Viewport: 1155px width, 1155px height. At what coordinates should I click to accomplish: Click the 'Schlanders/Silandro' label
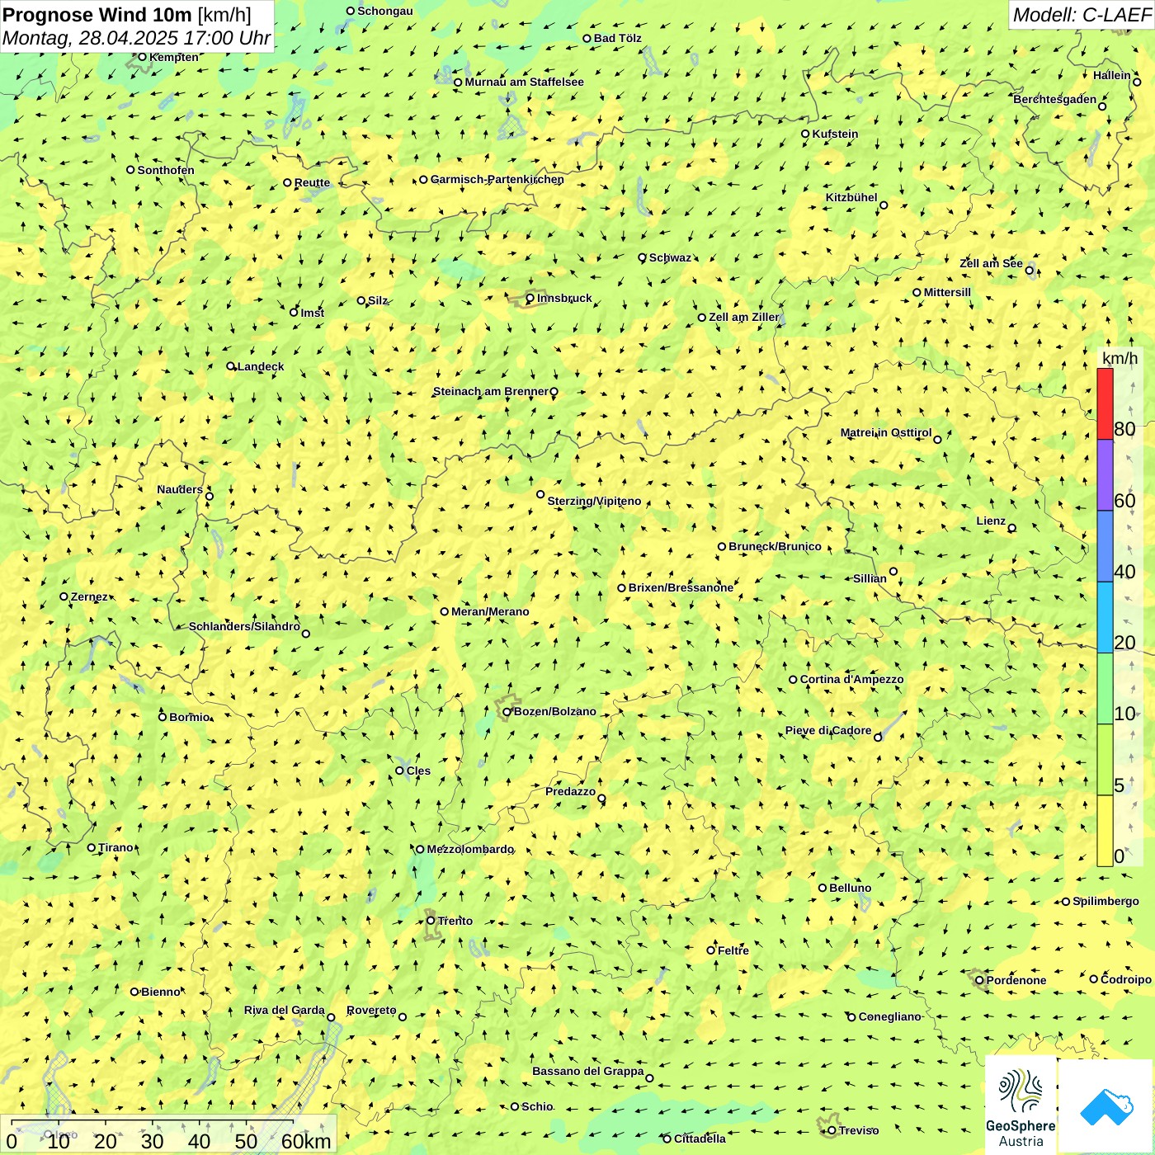point(244,626)
